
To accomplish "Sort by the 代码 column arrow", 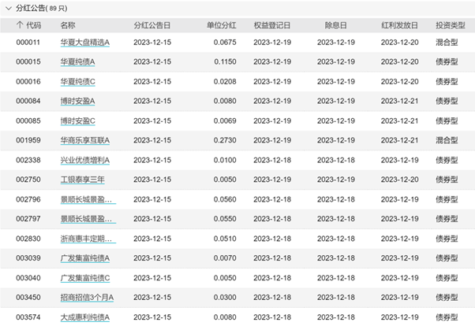I will [20, 25].
